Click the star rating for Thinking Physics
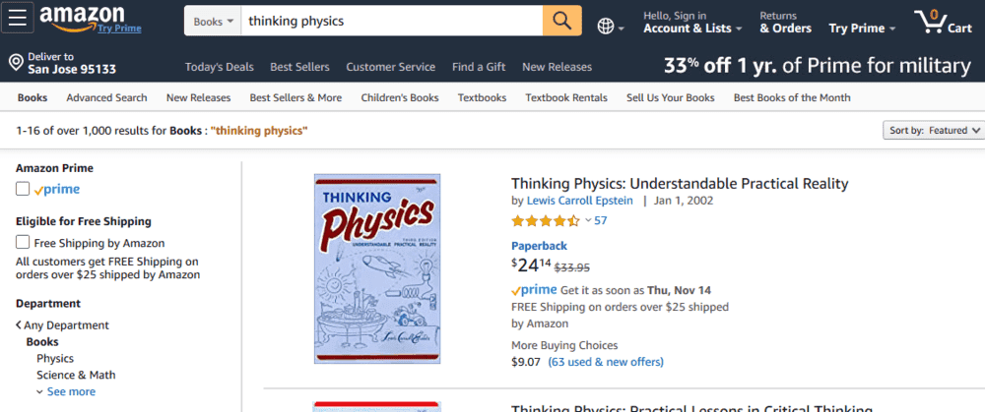 pyautogui.click(x=545, y=221)
